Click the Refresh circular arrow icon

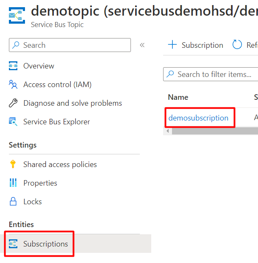pyautogui.click(x=237, y=45)
